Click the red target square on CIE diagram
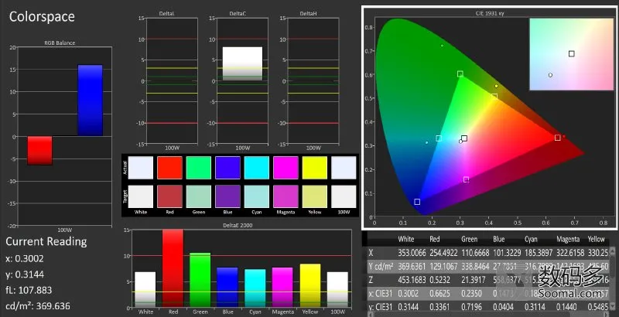The image size is (619, 317). [557, 138]
